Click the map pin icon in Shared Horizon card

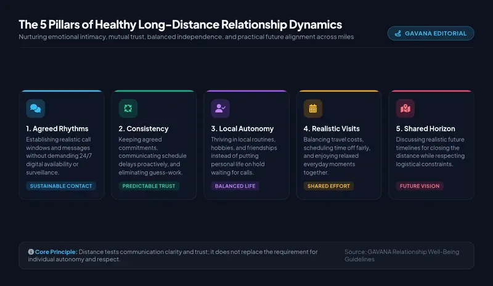click(405, 108)
